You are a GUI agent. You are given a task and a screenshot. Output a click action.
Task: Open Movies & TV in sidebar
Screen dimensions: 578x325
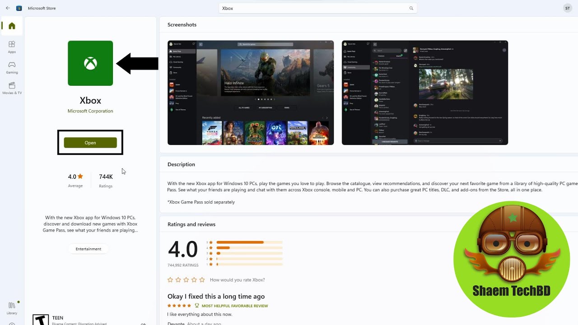(x=12, y=88)
